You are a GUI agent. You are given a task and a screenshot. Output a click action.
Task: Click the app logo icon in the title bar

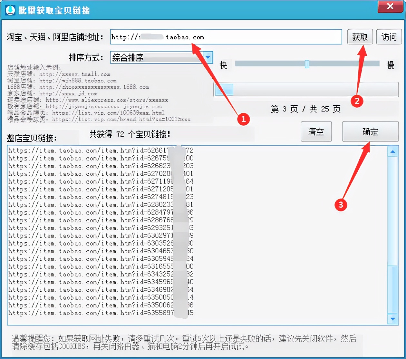(x=10, y=10)
